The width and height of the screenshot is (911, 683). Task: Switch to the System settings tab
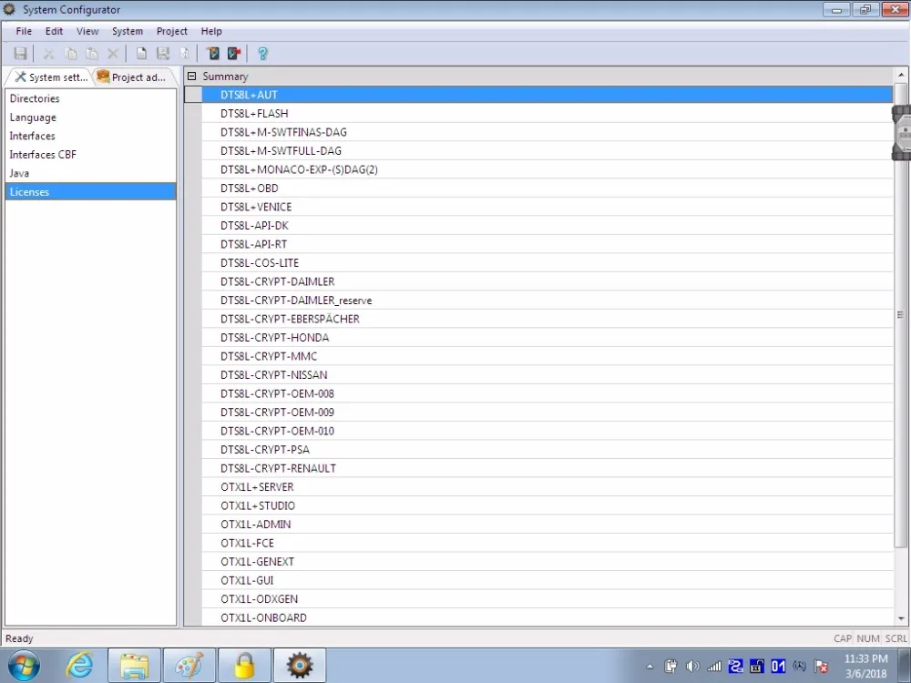(x=51, y=76)
